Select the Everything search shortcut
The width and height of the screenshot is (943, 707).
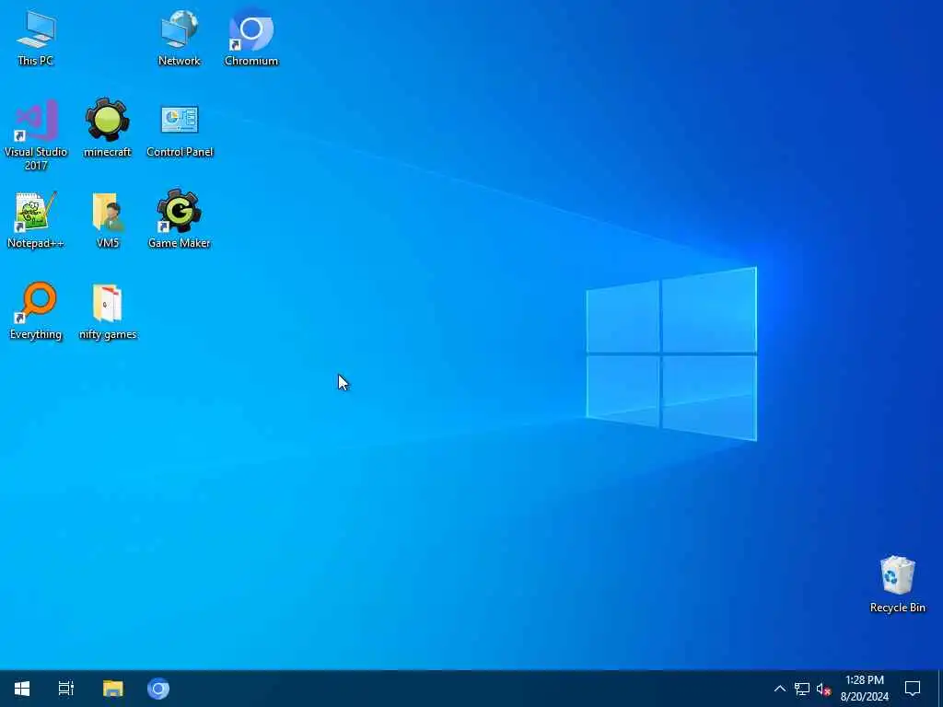pos(36,311)
